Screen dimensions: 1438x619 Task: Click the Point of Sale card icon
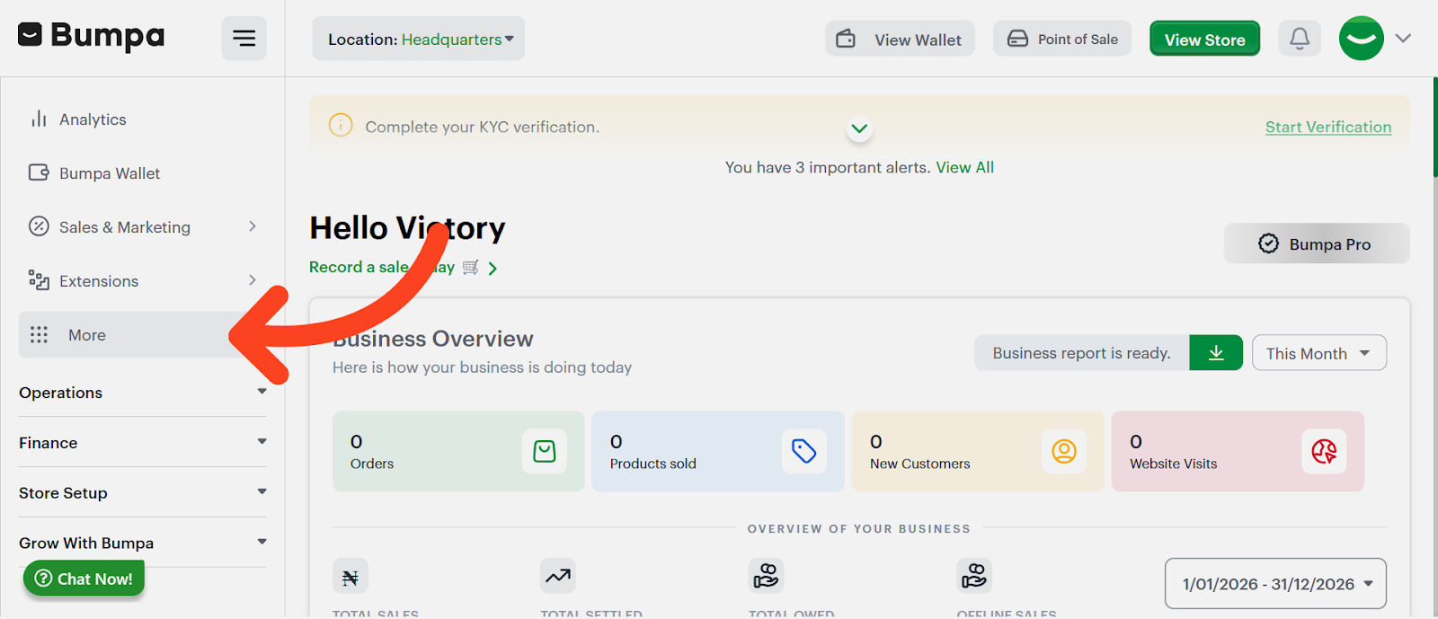coord(1017,39)
